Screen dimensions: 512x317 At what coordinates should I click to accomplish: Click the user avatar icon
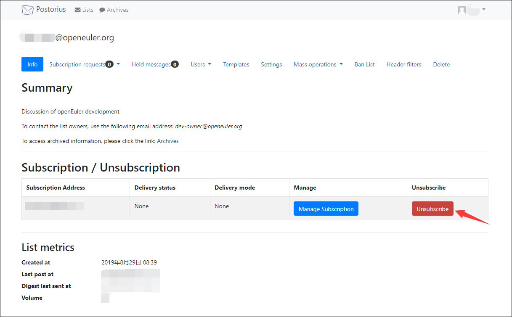(462, 10)
